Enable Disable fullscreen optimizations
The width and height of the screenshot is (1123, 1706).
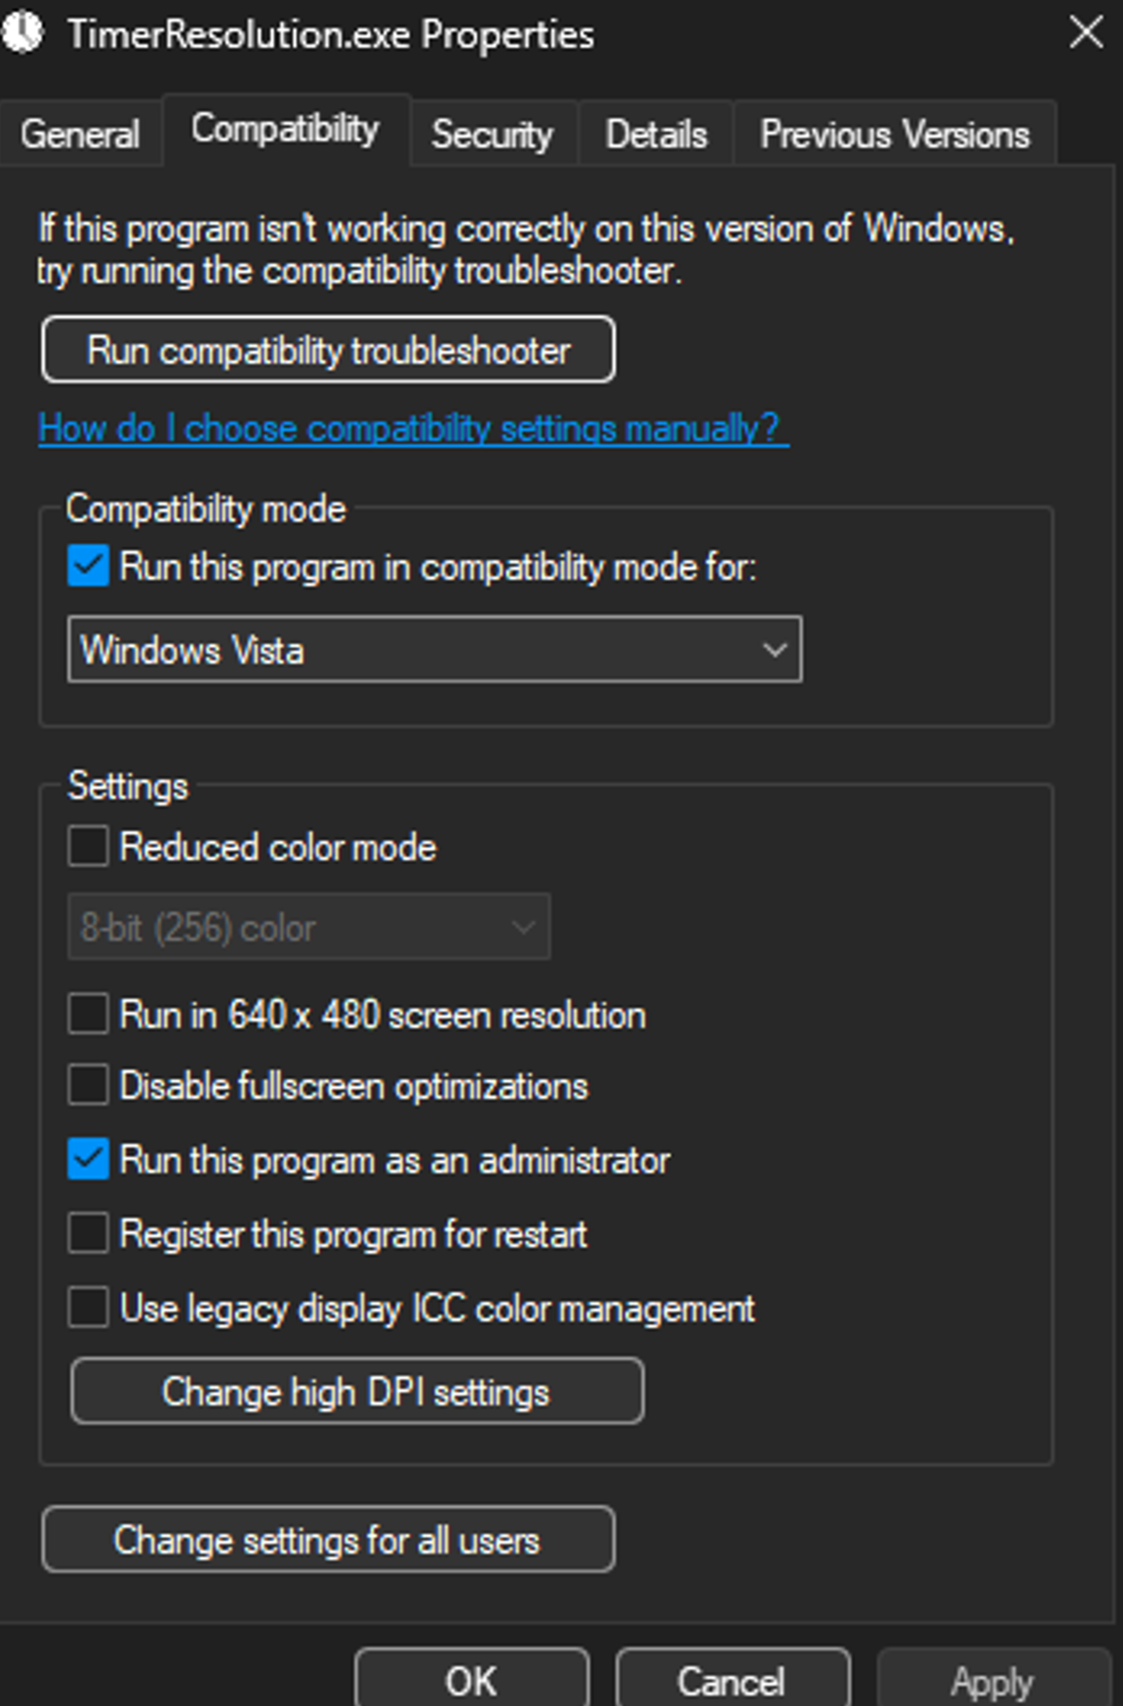[88, 1086]
